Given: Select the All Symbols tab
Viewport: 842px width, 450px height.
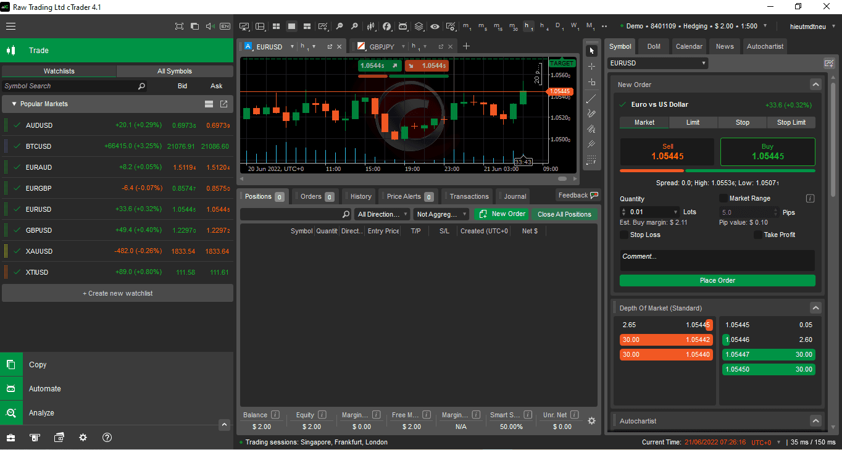Looking at the screenshot, I should pyautogui.click(x=175, y=71).
